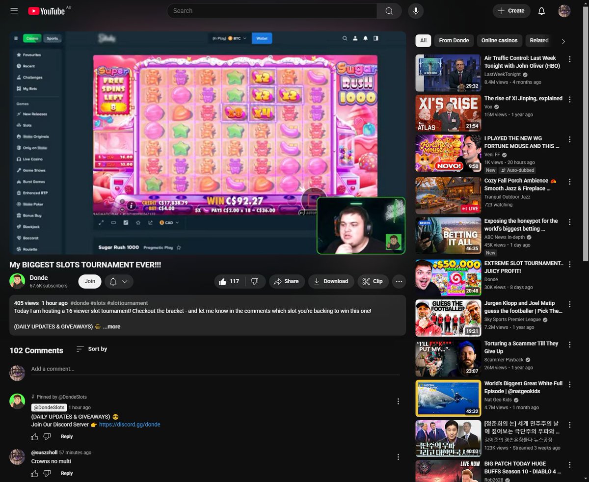Clip this video
This screenshot has width=589, height=482.
click(373, 281)
